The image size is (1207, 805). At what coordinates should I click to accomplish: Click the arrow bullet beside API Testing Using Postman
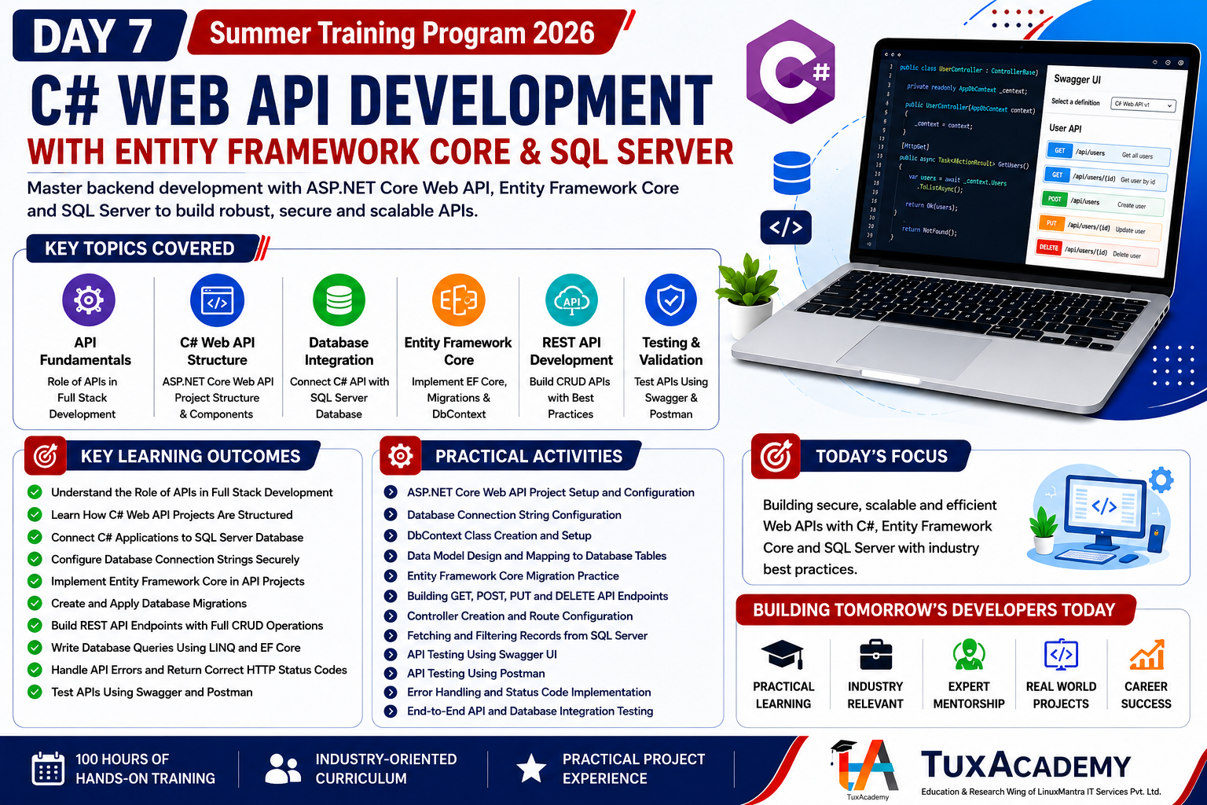point(391,673)
